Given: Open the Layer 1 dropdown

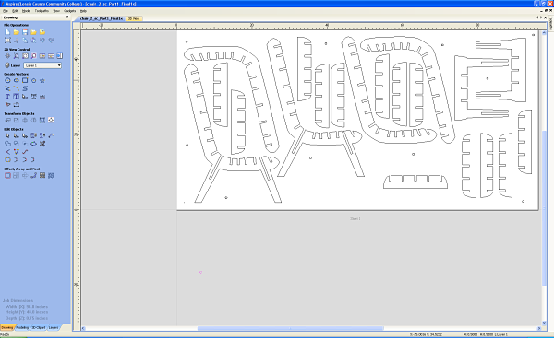Looking at the screenshot, I should point(42,65).
